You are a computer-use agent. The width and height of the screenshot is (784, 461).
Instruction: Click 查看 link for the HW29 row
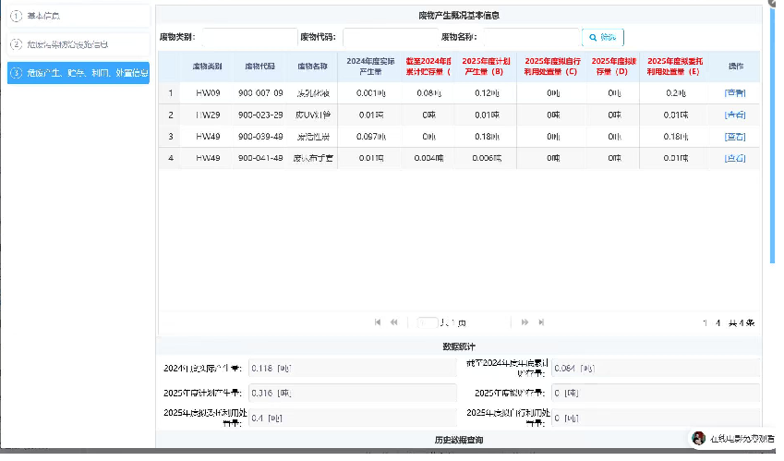coord(735,115)
